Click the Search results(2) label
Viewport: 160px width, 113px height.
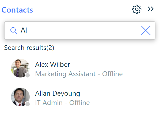click(29, 48)
